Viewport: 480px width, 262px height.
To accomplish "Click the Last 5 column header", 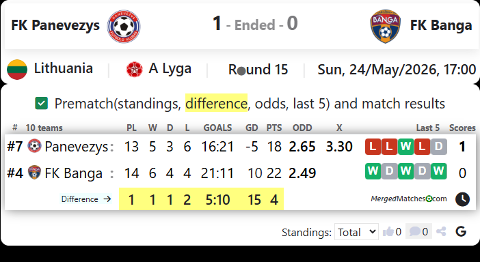I will click(427, 128).
